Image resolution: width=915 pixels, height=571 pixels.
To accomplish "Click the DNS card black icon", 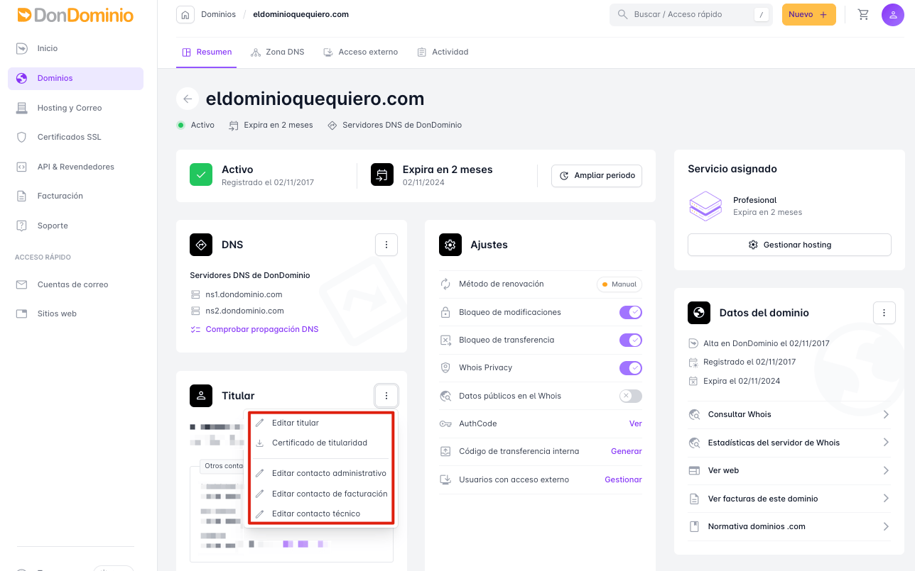I will pos(201,245).
